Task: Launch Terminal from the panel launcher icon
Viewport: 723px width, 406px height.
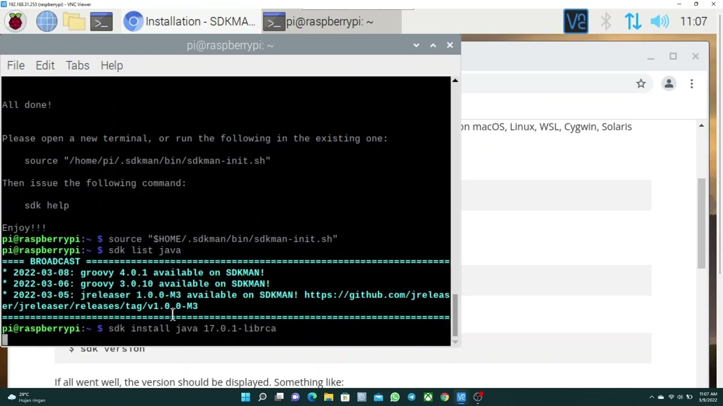Action: (x=102, y=21)
